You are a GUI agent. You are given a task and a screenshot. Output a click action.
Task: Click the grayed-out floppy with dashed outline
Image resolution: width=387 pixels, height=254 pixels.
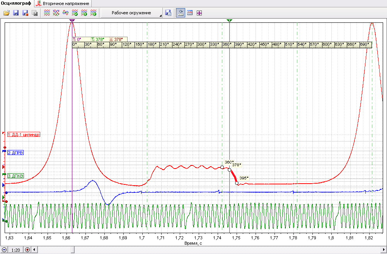[x=34, y=13]
